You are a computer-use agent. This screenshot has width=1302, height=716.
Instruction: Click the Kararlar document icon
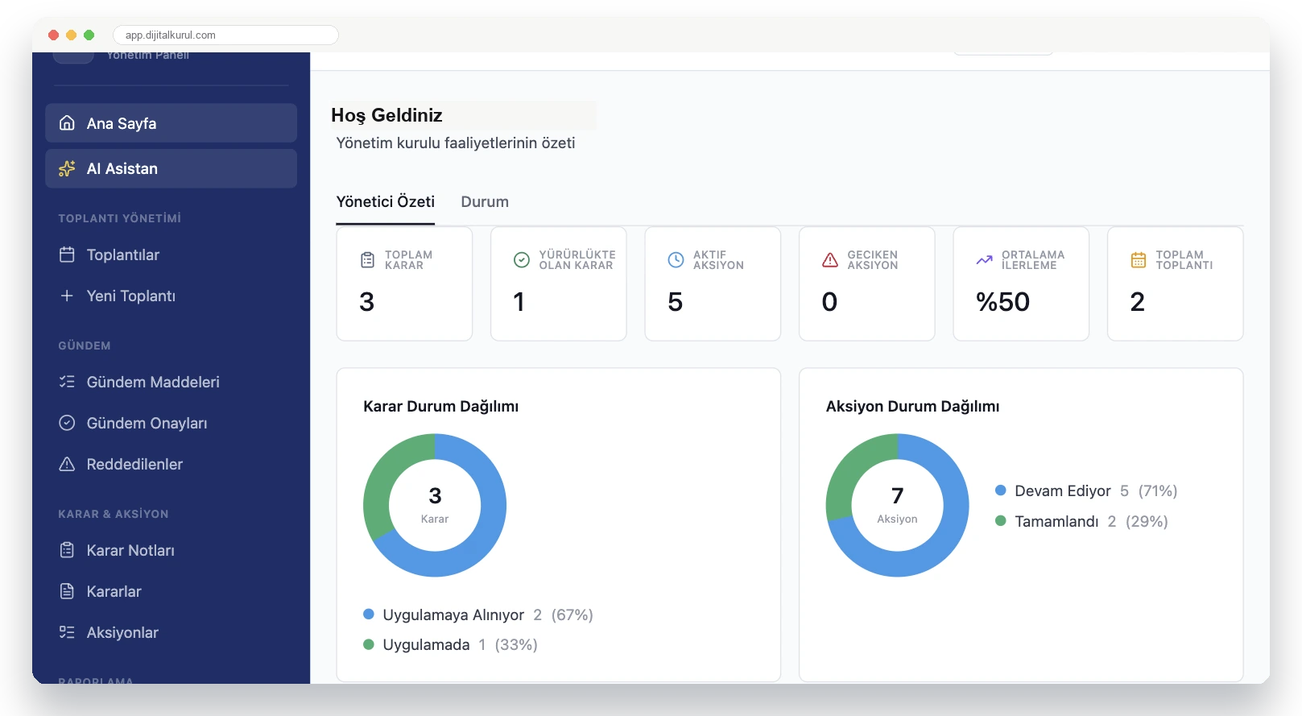point(67,591)
